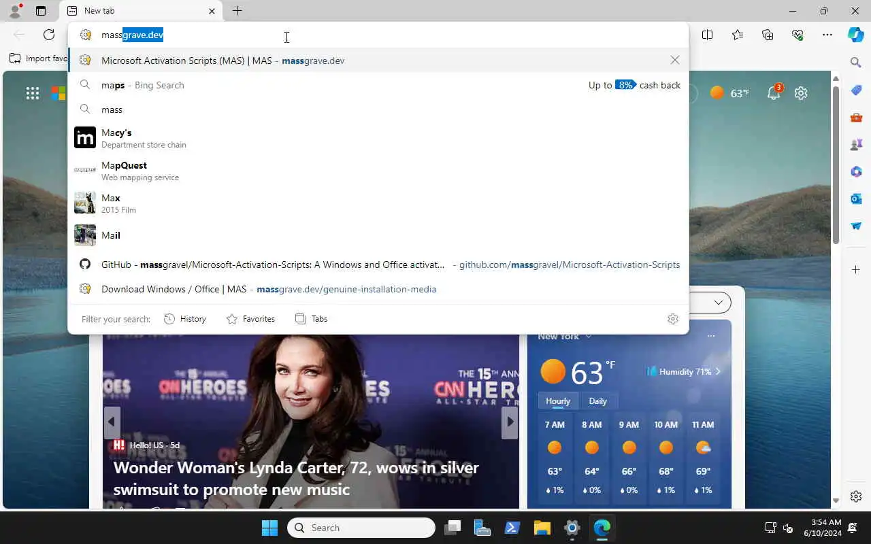Open Favorites star icon in toolbar
Viewport: 871px width, 544px height.
[738, 35]
